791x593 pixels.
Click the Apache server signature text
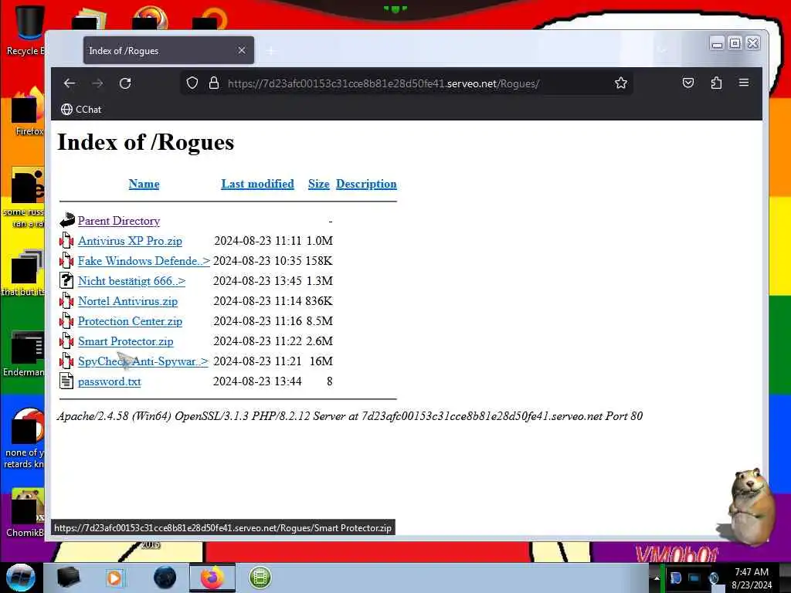point(350,416)
